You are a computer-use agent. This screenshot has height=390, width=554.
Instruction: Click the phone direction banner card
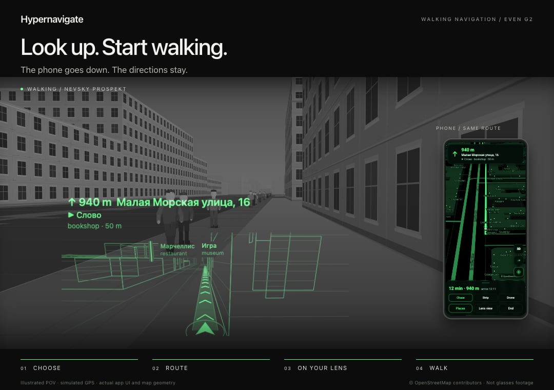pyautogui.click(x=485, y=154)
